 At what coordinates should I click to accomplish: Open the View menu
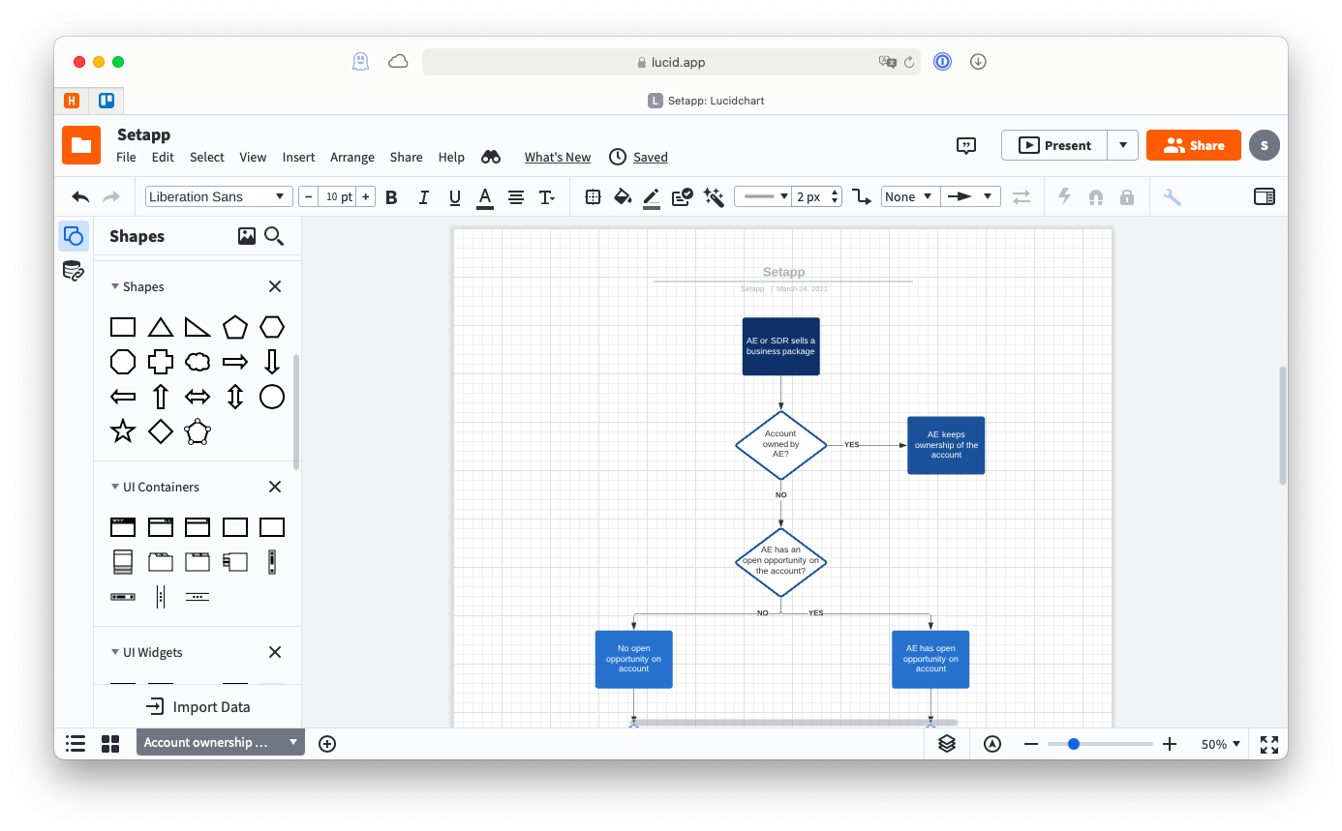(253, 157)
